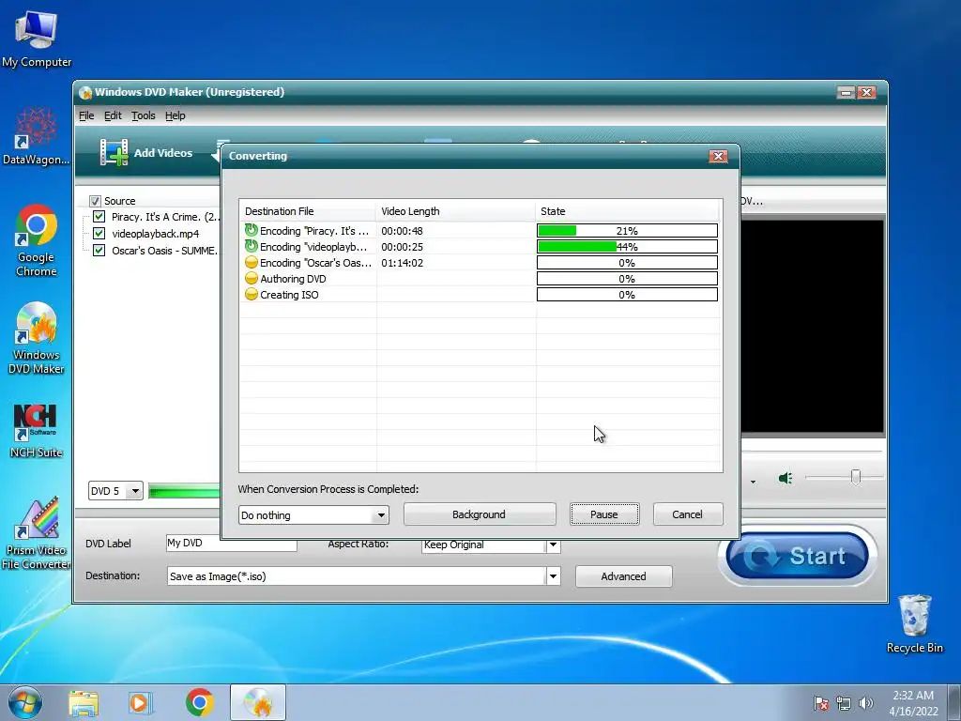Open the DataWagon desktop shortcut
Screen dimensions: 961x721
[x=37, y=137]
